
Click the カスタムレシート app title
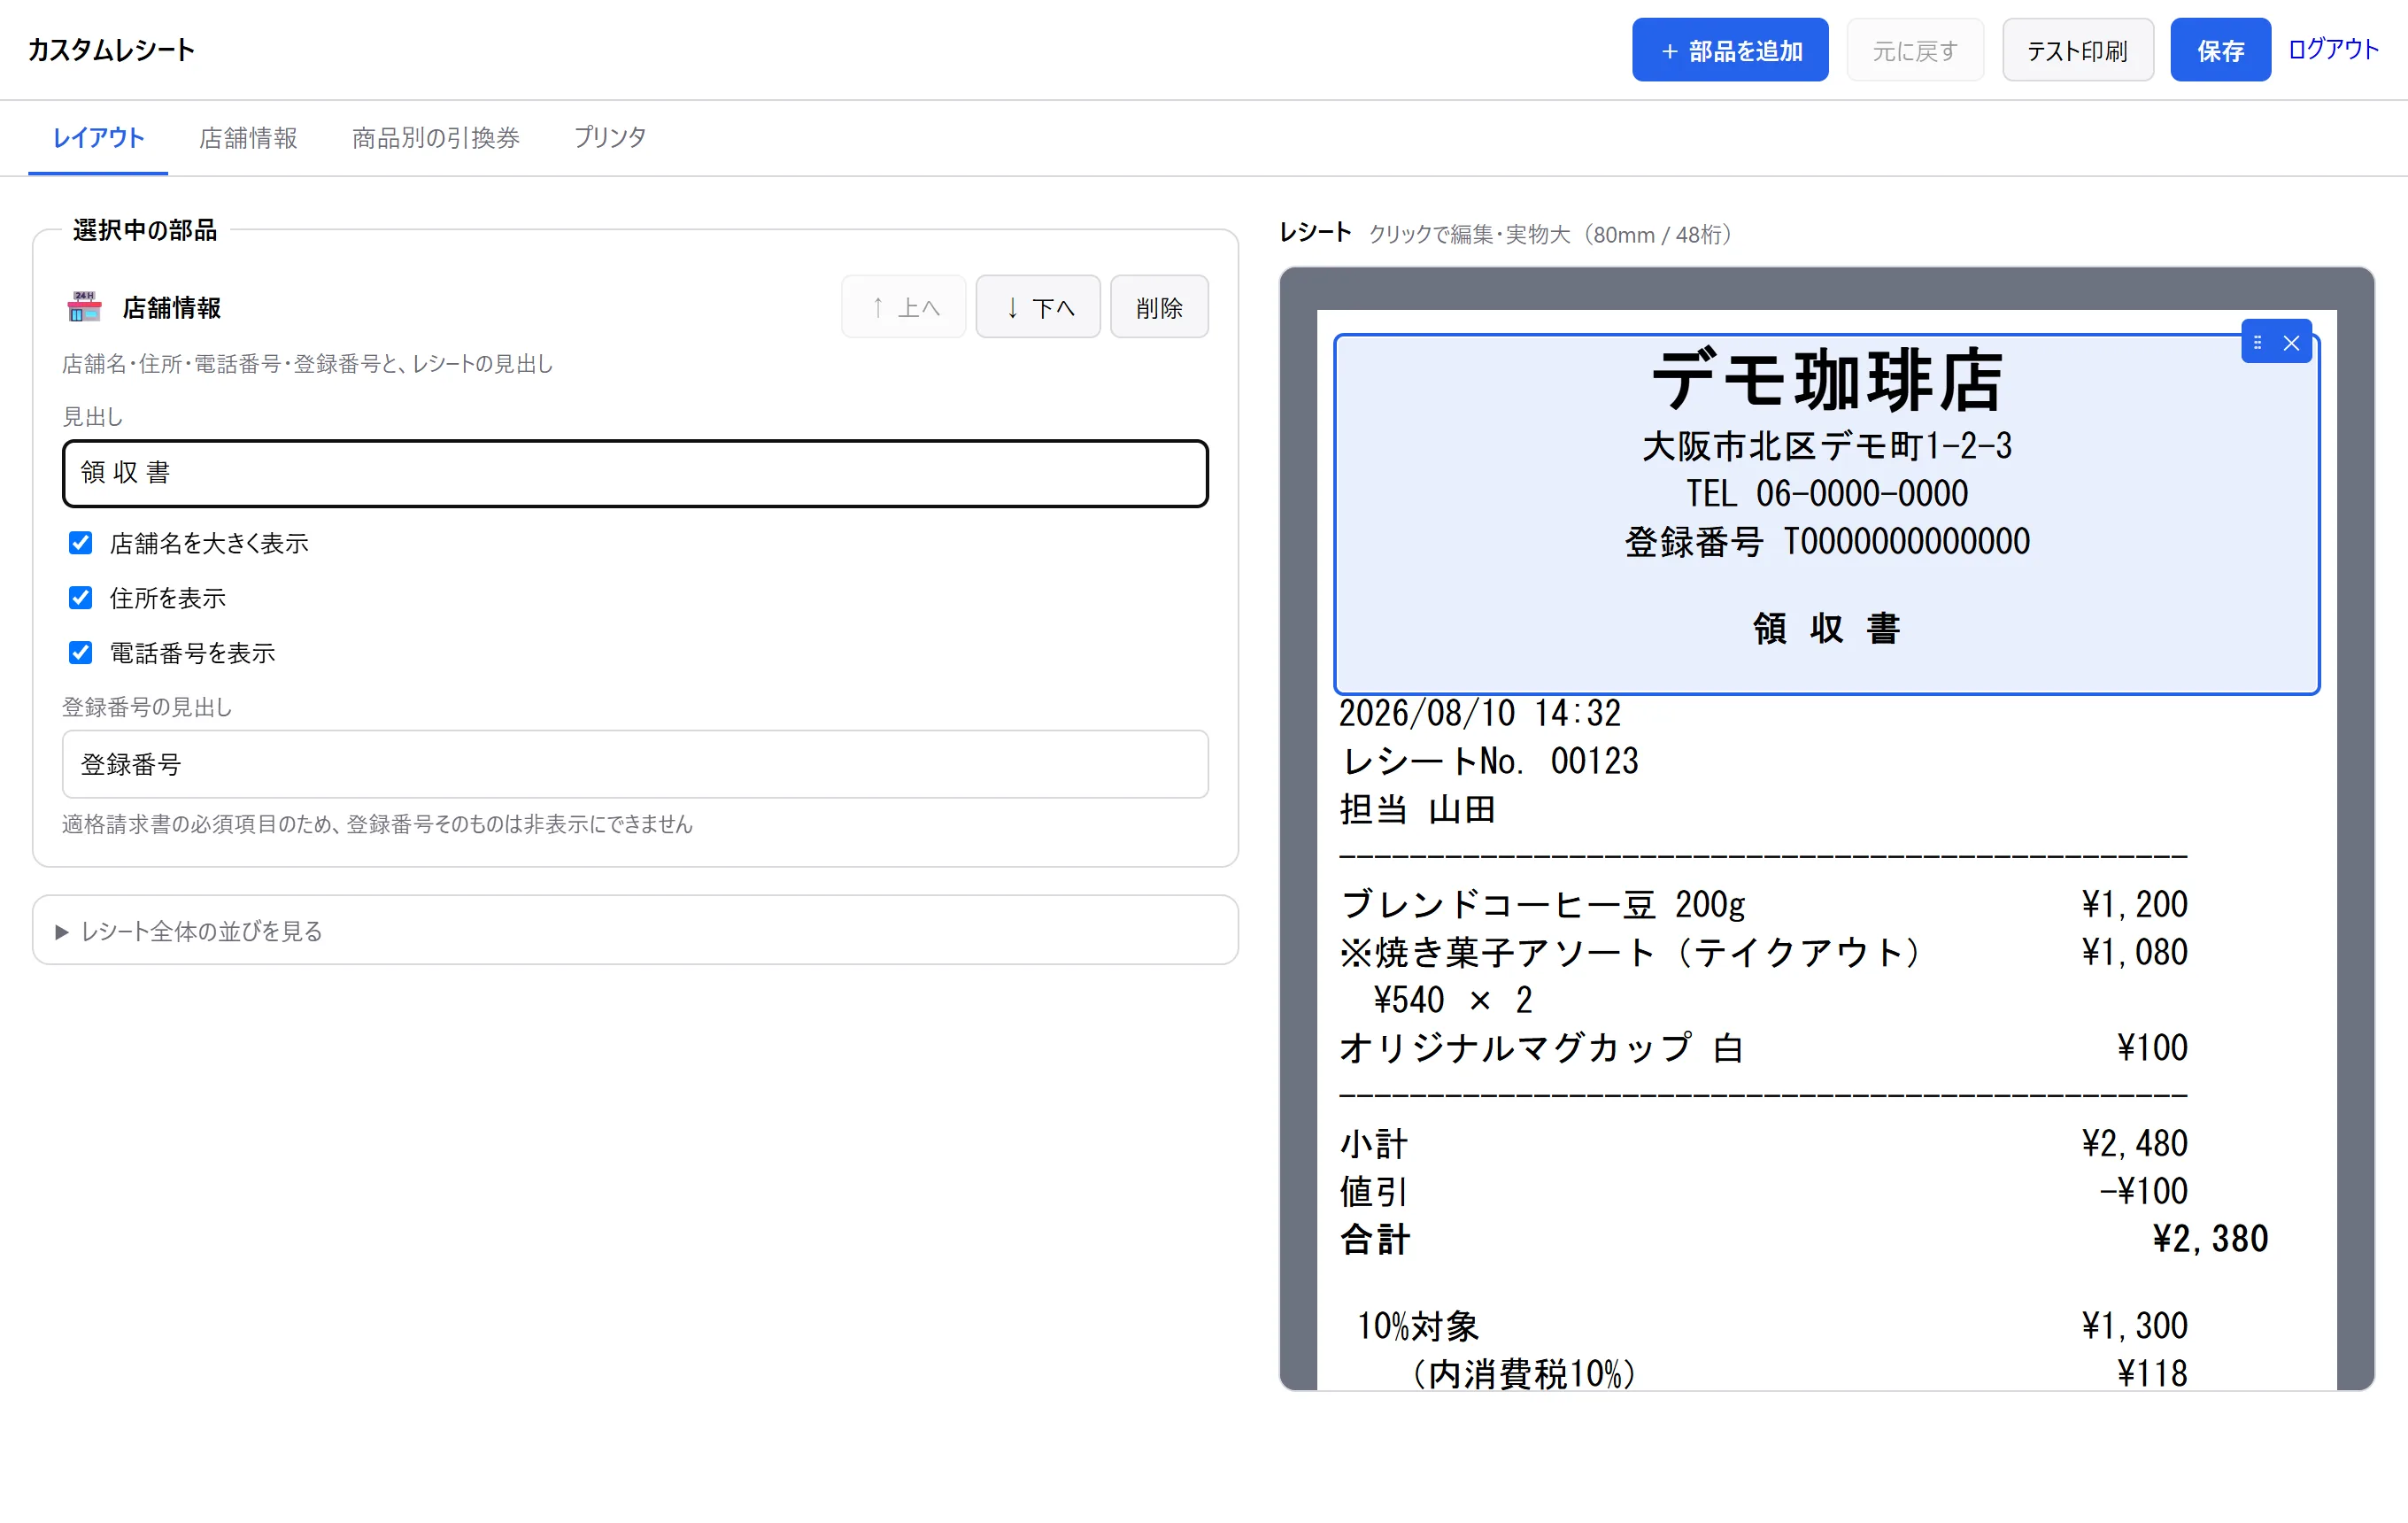111,50
